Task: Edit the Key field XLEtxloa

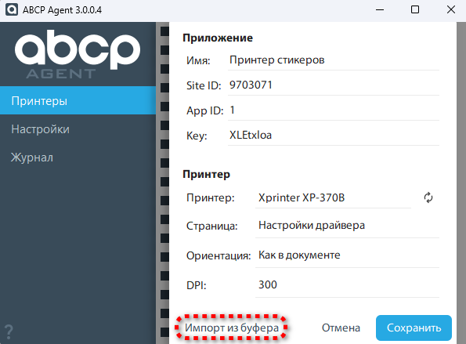Action: point(334,136)
